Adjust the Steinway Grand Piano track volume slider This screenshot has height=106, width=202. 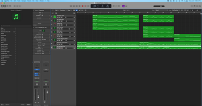pyautogui.click(x=68, y=44)
